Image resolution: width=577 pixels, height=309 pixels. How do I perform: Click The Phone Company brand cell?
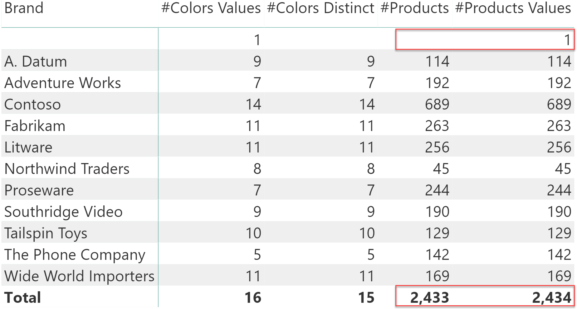[x=75, y=255]
